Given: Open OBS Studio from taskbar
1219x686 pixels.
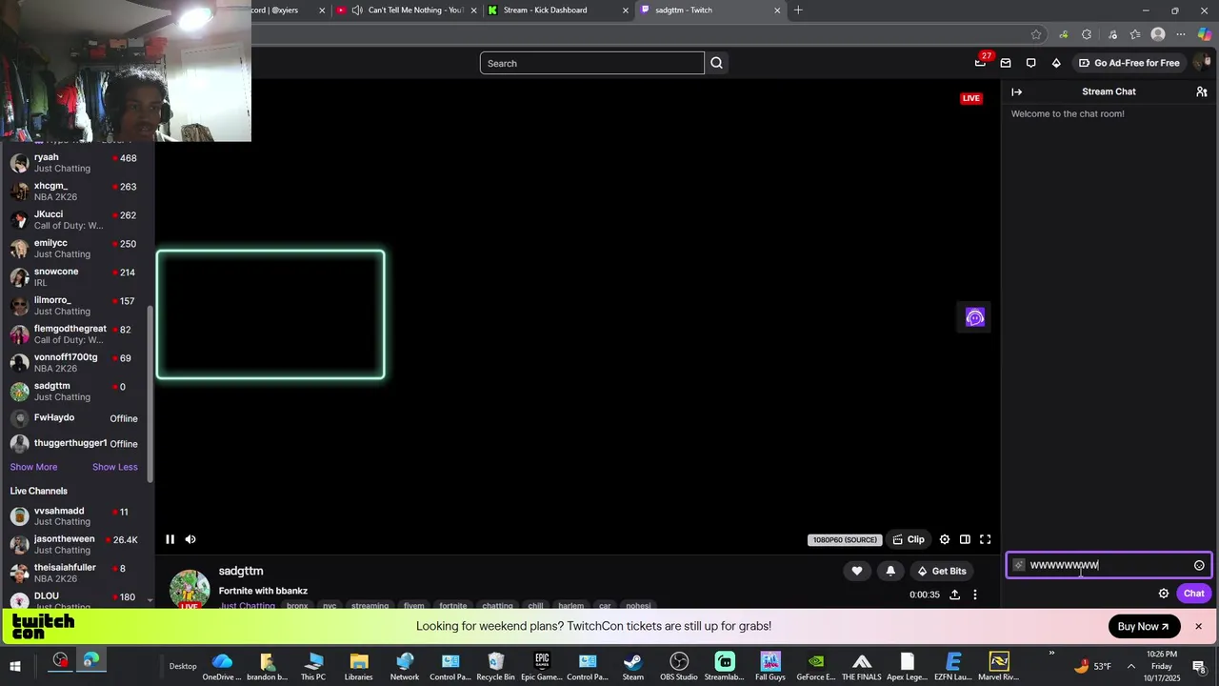Looking at the screenshot, I should tap(679, 667).
